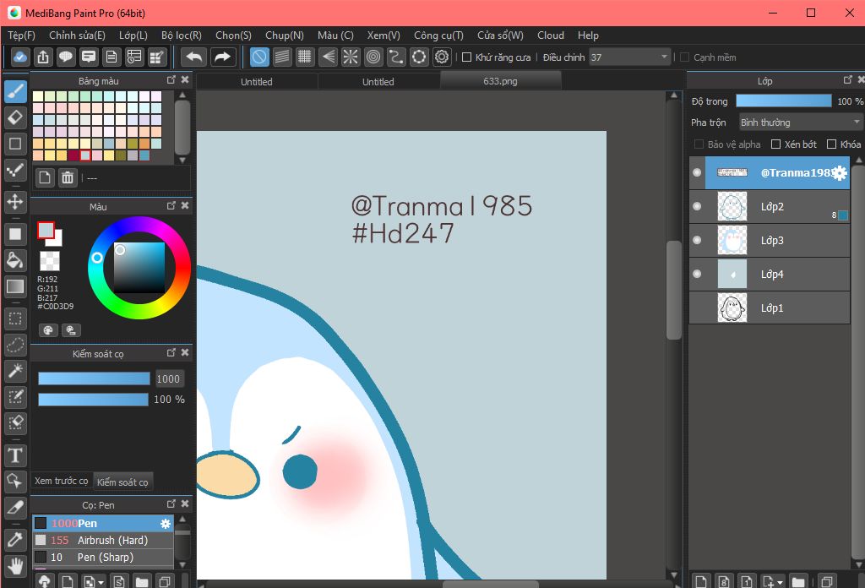This screenshot has width=865, height=588.
Task: Select the Airbrush (Hard) brush
Action: point(103,541)
